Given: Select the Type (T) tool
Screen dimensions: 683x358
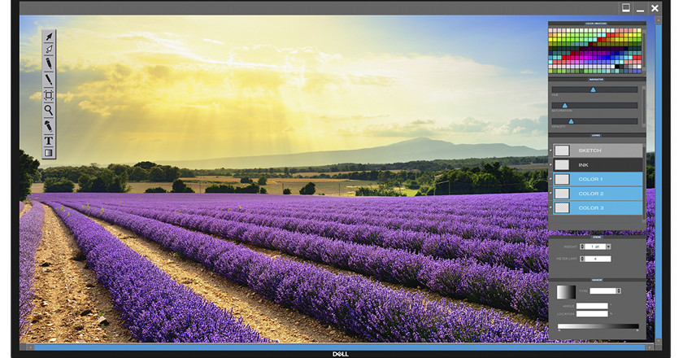Looking at the screenshot, I should coord(49,141).
